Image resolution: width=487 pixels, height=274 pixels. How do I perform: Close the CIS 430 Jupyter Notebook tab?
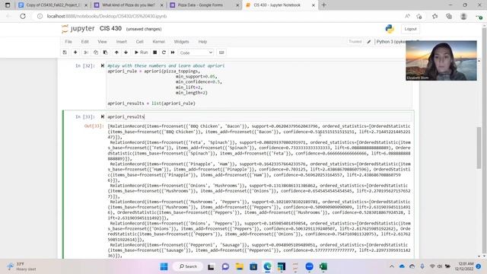click(x=313, y=5)
